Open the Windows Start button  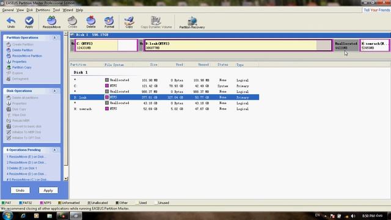click(x=7, y=216)
